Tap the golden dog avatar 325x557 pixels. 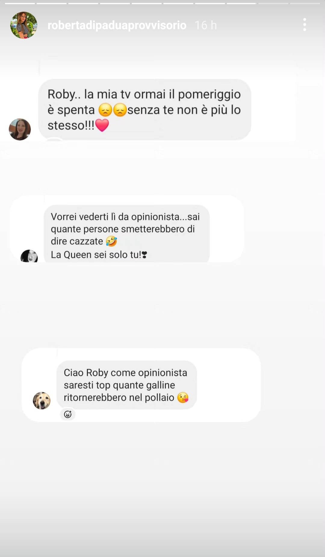pos(42,401)
